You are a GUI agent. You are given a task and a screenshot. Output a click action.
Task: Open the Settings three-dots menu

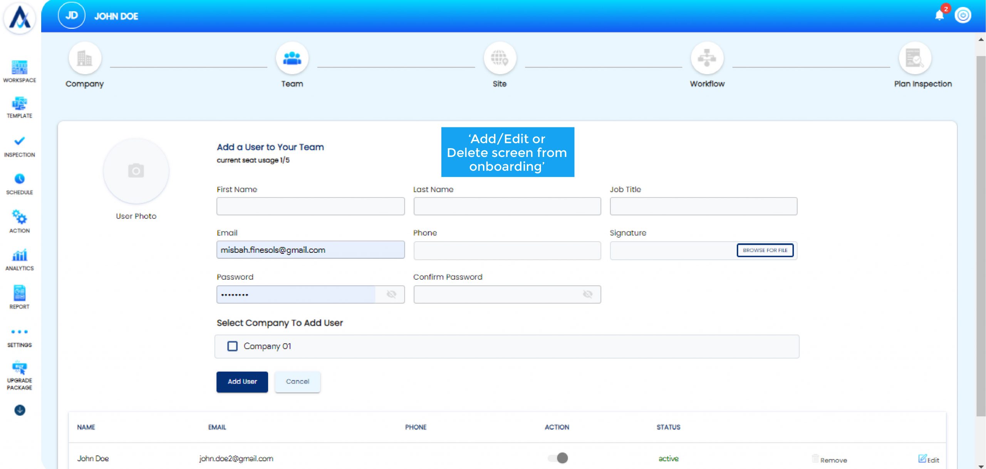point(19,332)
